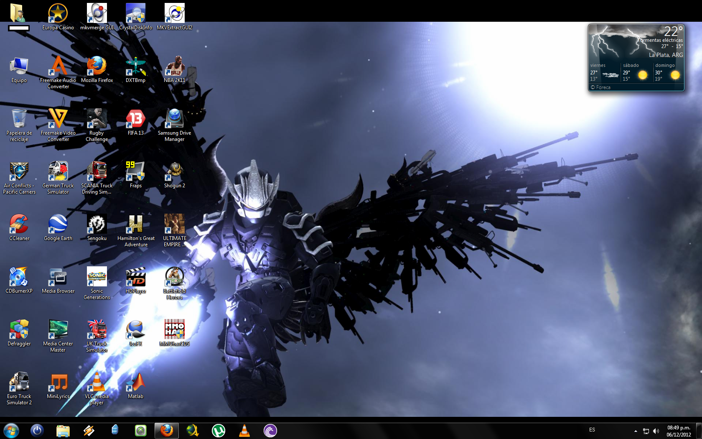
Task: Select Battlefield Heroes shortcut
Action: tap(175, 283)
